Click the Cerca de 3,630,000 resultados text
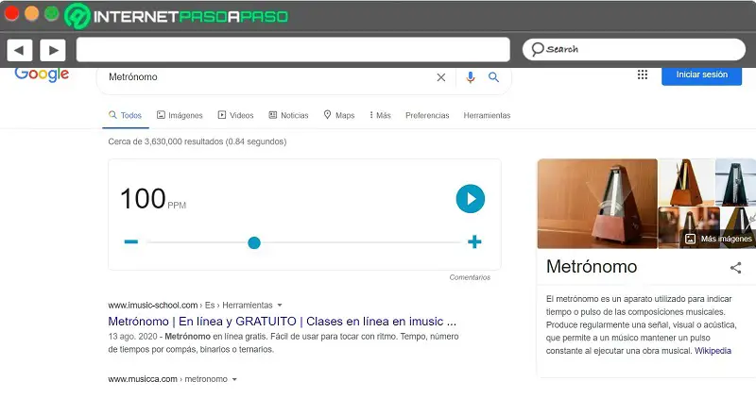 point(198,141)
